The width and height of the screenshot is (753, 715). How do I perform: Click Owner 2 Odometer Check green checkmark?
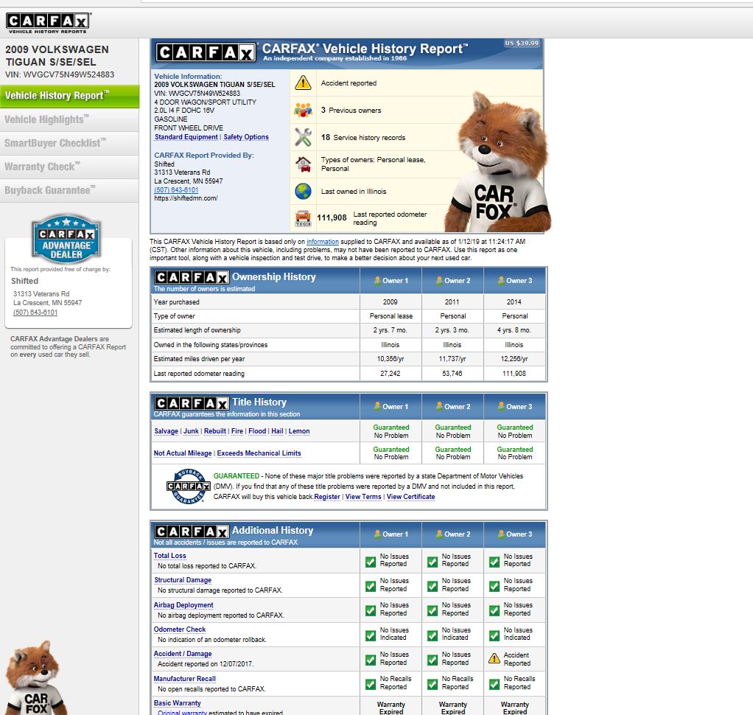coord(432,635)
